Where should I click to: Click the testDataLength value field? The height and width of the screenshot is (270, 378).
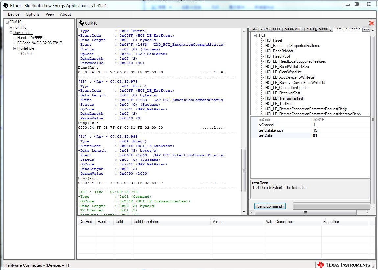tap(341, 130)
